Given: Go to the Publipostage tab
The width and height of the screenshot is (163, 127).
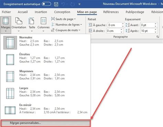Looking at the screenshot, I should click(x=135, y=12).
